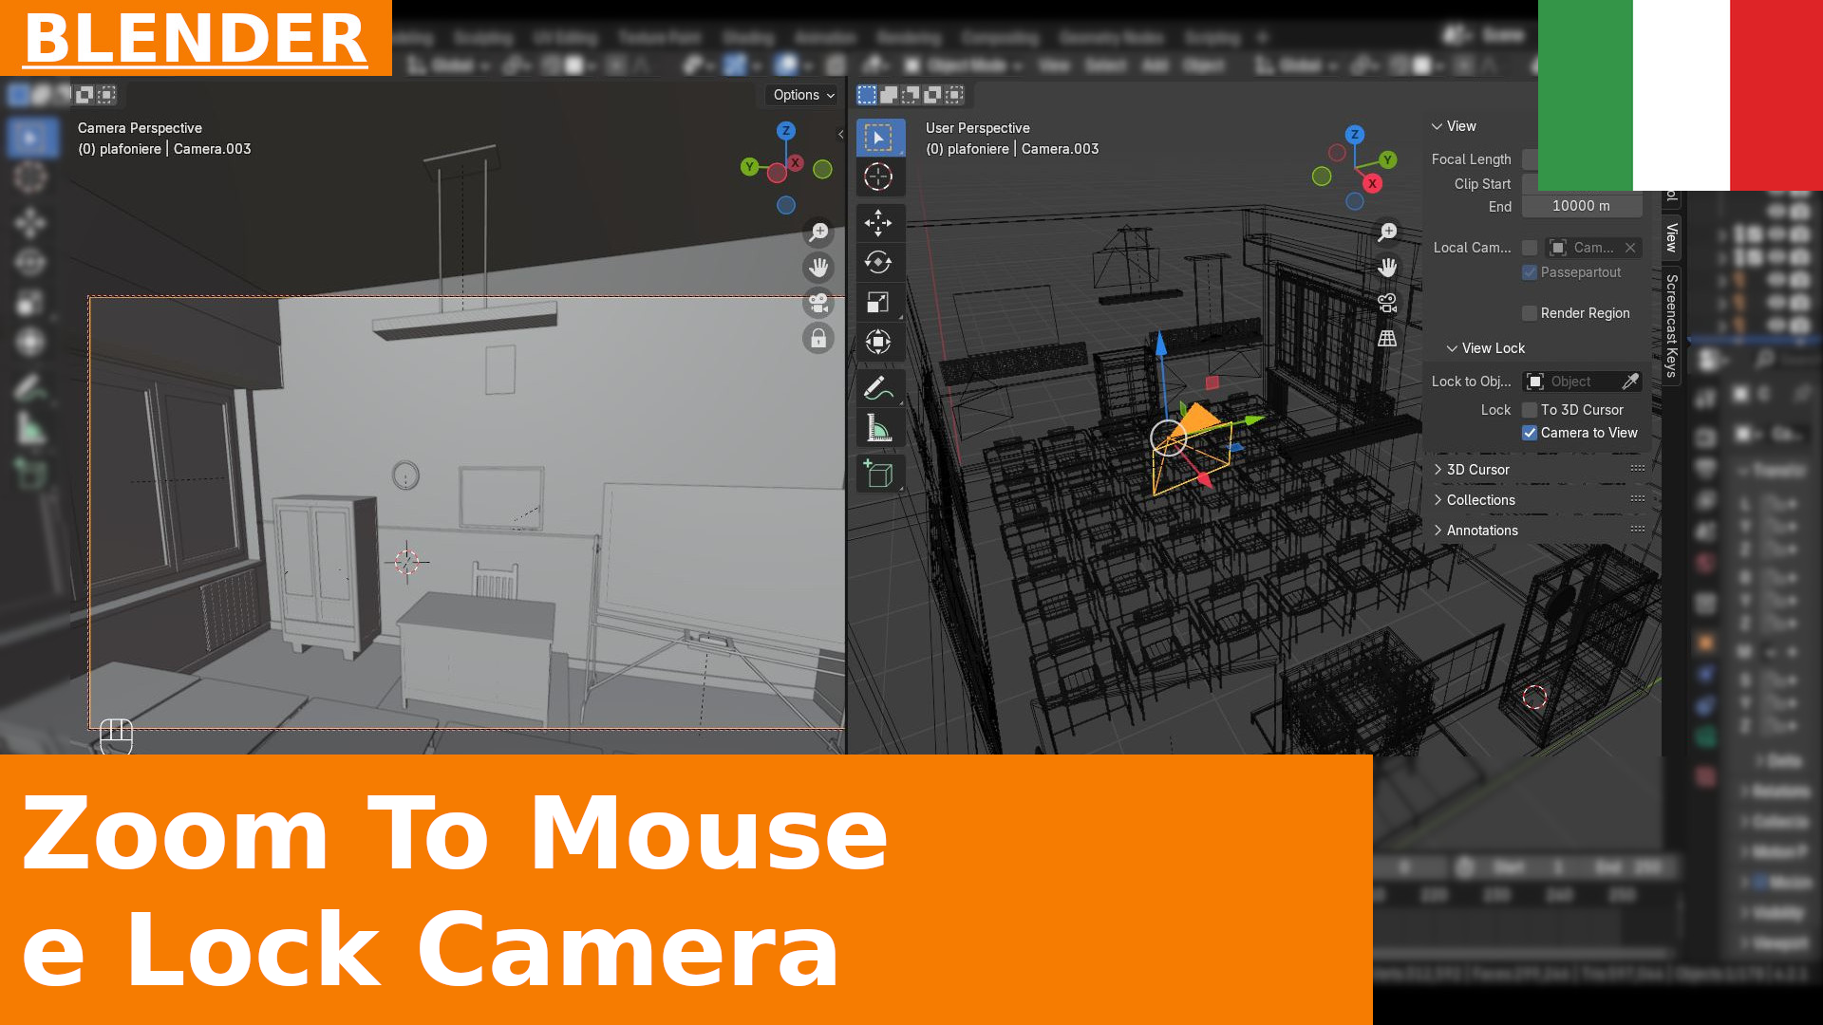Select the Measure ruler tool
Image resolution: width=1823 pixels, height=1025 pixels.
pyautogui.click(x=879, y=428)
